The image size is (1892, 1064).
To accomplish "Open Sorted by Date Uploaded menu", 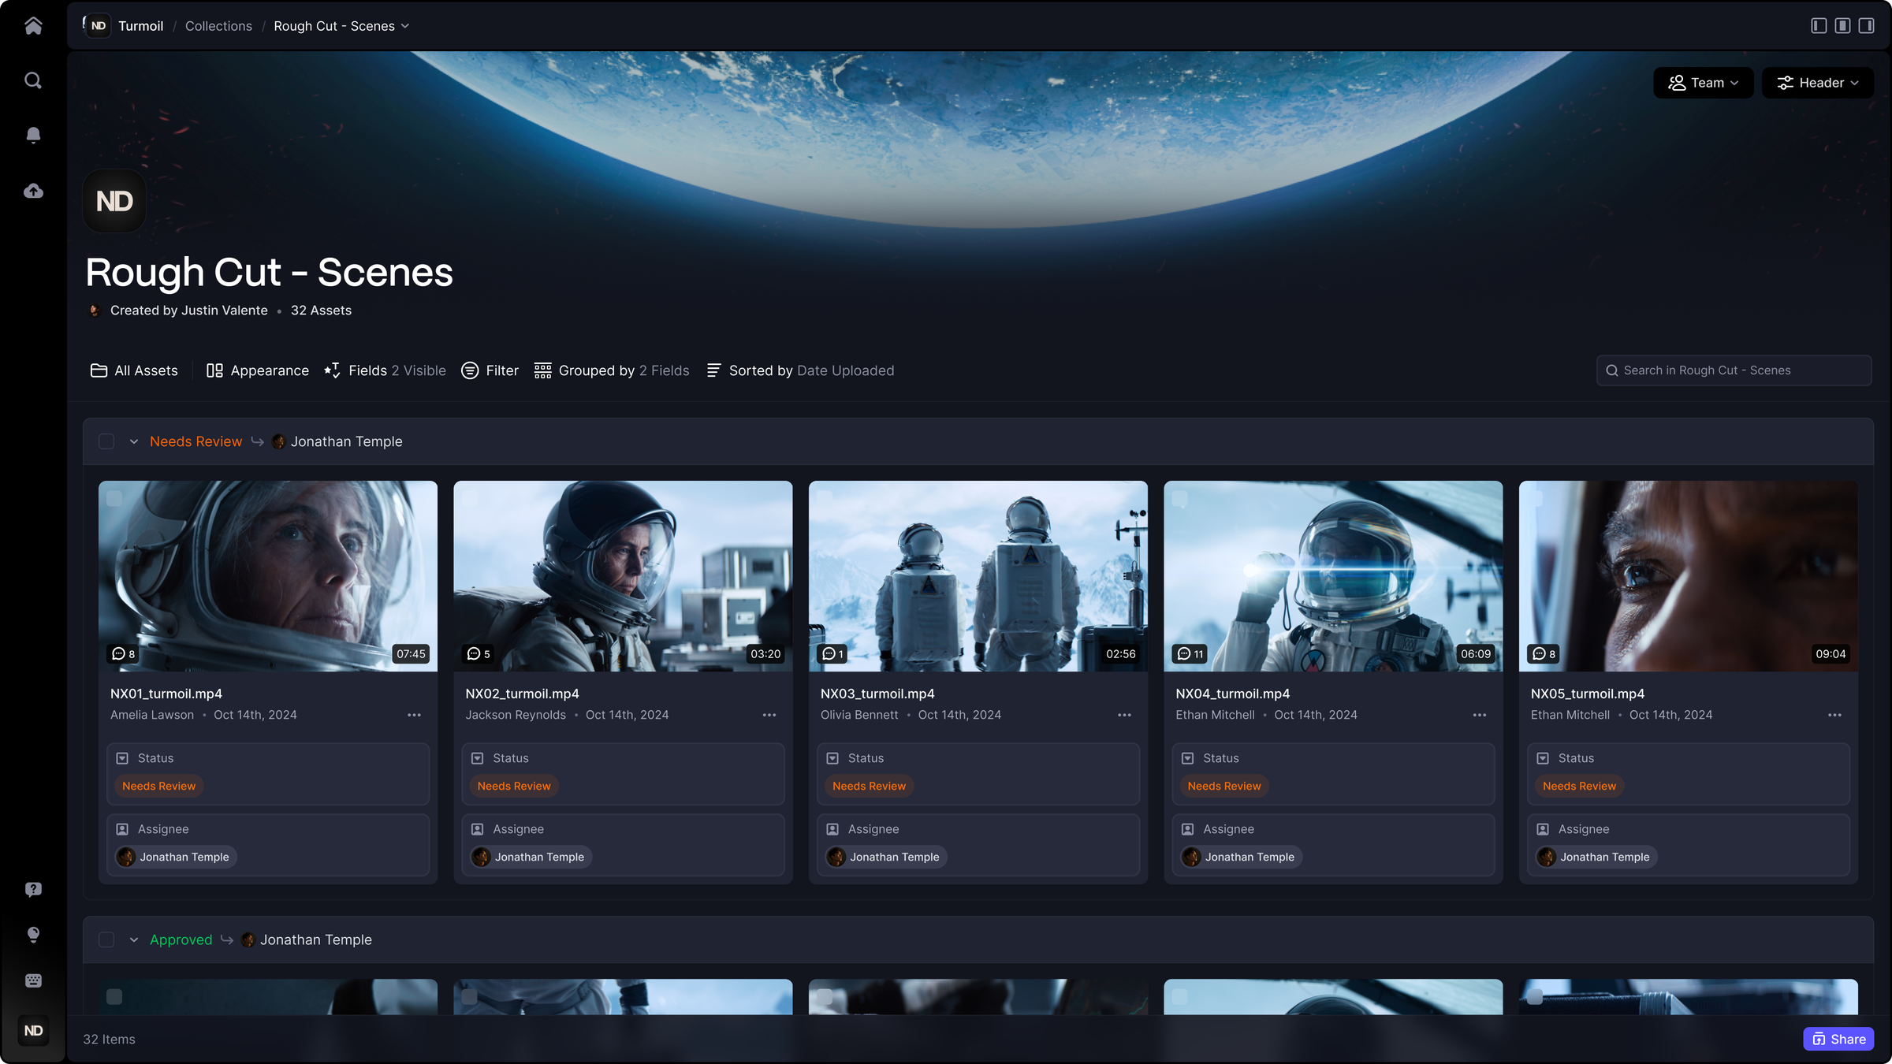I will click(800, 370).
